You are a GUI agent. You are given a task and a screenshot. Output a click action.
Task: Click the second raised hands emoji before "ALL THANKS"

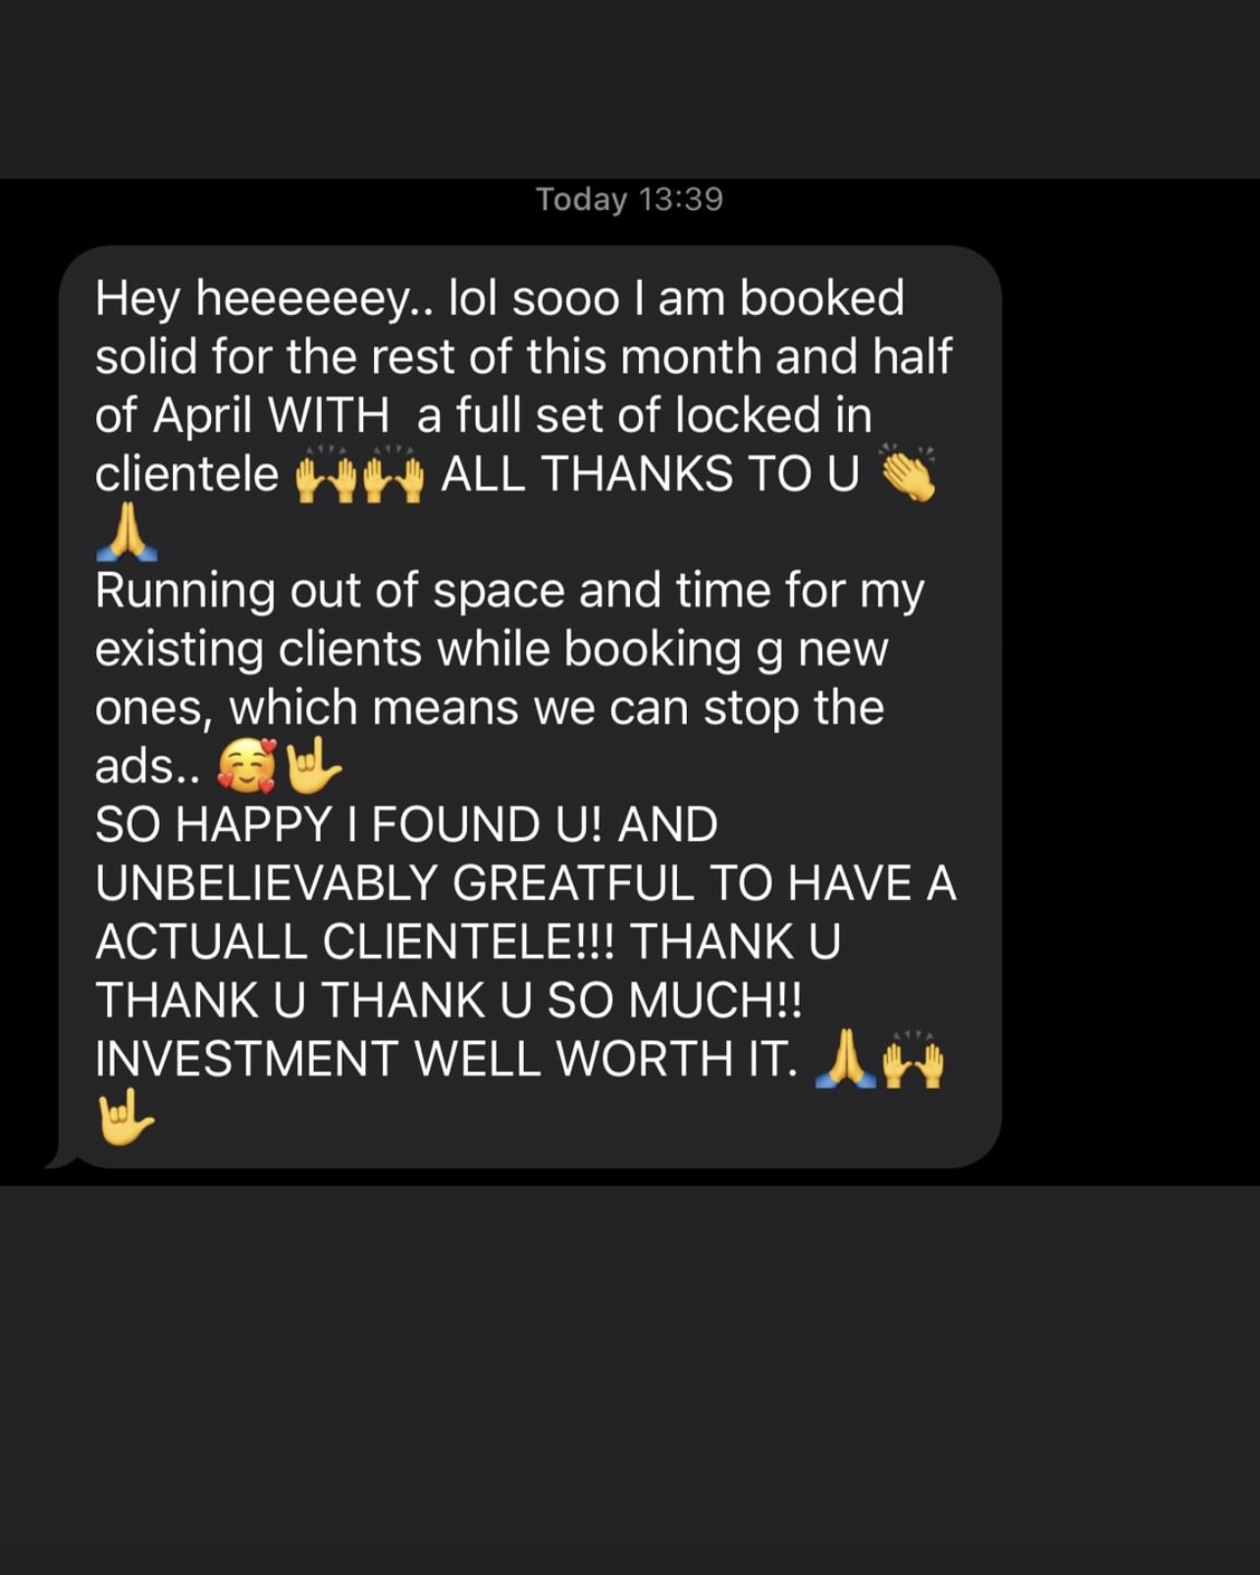(x=394, y=476)
